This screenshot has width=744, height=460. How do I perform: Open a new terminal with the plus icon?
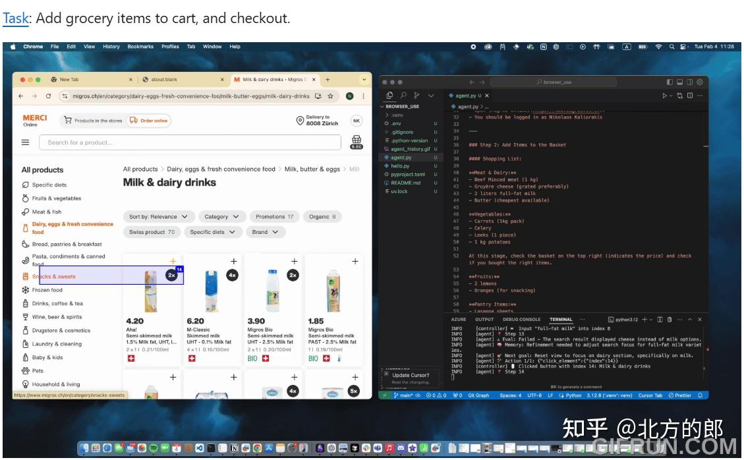(x=644, y=320)
